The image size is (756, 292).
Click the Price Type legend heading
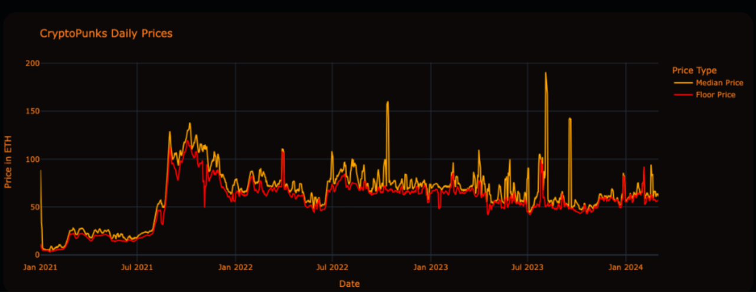695,70
